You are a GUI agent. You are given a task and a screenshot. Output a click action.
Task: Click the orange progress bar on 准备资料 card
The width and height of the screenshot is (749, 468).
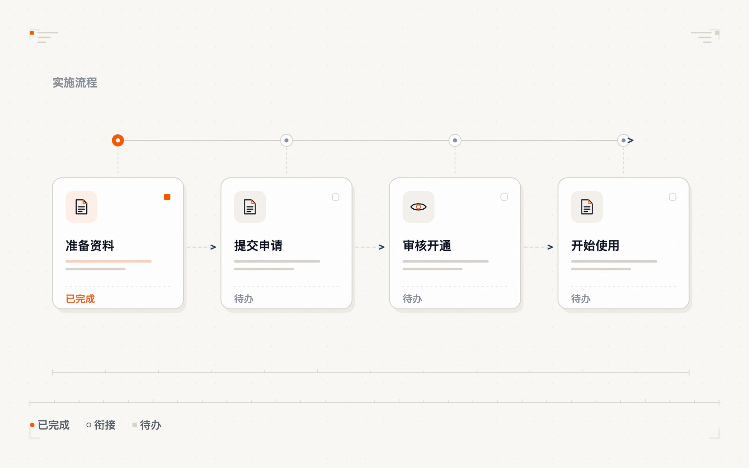[109, 261]
